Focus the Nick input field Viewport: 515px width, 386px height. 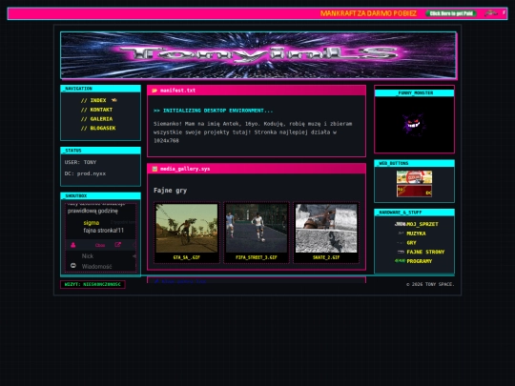tap(107, 256)
